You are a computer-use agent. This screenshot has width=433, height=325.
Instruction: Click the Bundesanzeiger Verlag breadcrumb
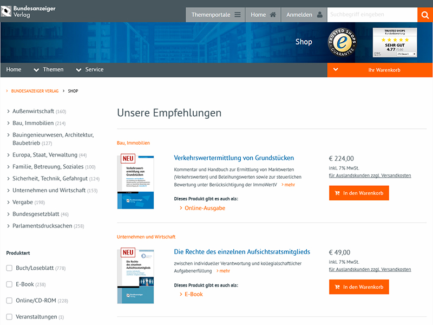click(35, 91)
